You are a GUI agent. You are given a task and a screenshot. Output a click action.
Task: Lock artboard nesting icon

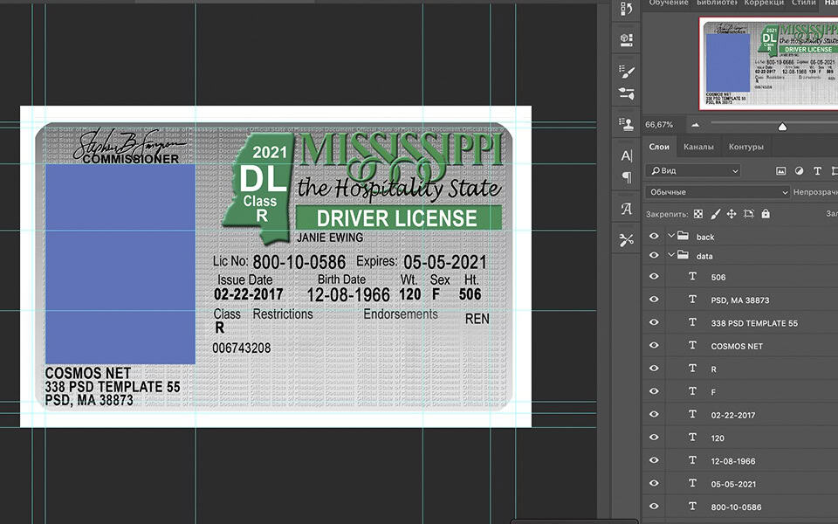(x=749, y=214)
